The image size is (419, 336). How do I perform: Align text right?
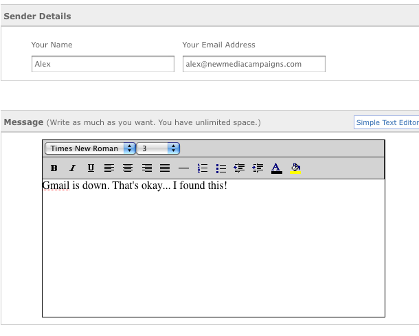point(146,168)
